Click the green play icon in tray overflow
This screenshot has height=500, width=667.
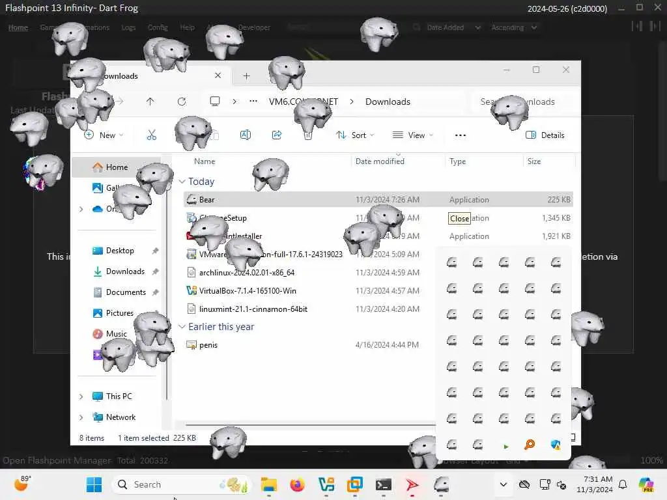click(x=505, y=447)
